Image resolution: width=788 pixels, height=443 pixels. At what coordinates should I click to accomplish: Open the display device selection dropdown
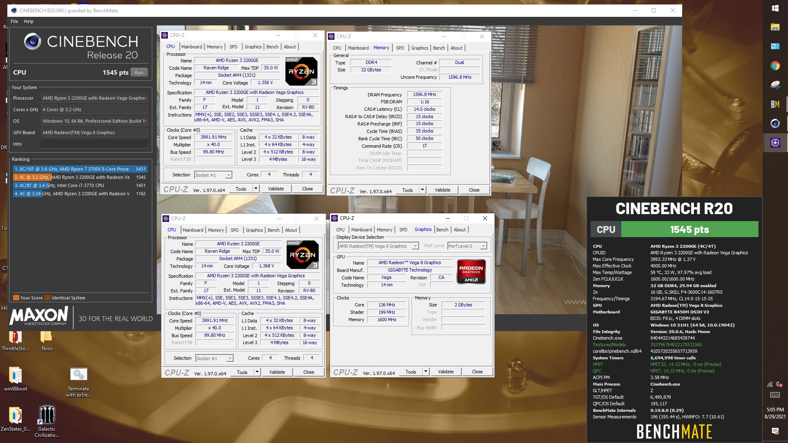(378, 246)
